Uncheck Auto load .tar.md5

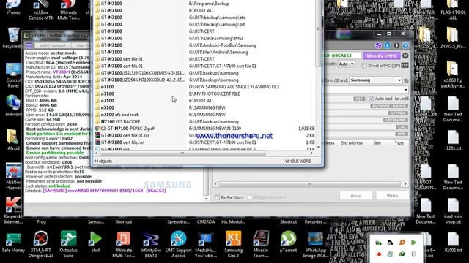click(372, 99)
